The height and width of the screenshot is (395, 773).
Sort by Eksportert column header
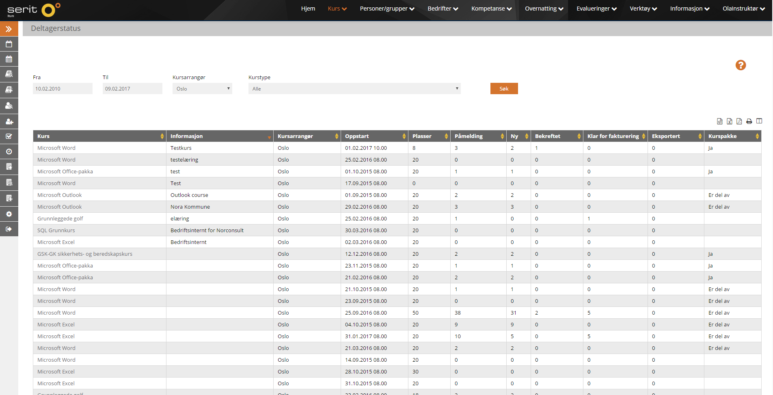click(x=676, y=136)
